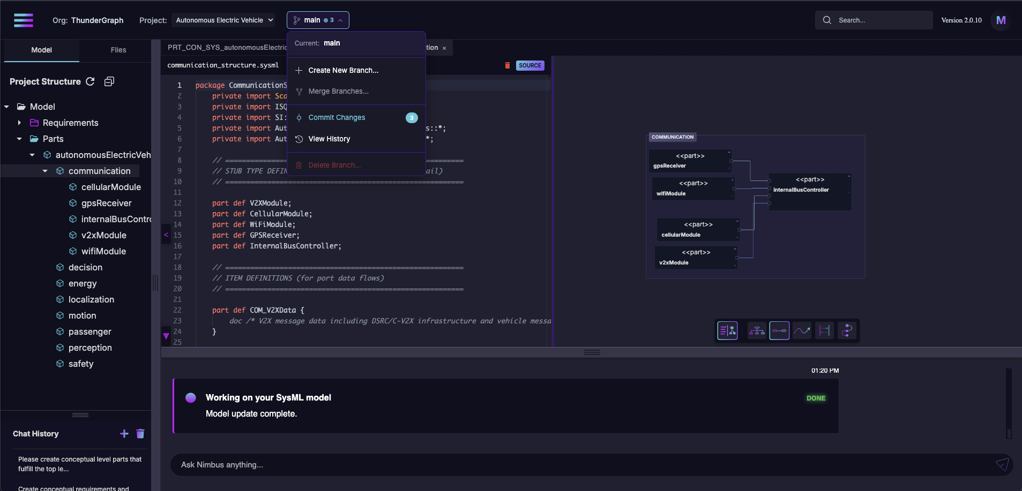The image size is (1022, 491).
Task: Open the hamburger menu icon
Action: pyautogui.click(x=24, y=20)
